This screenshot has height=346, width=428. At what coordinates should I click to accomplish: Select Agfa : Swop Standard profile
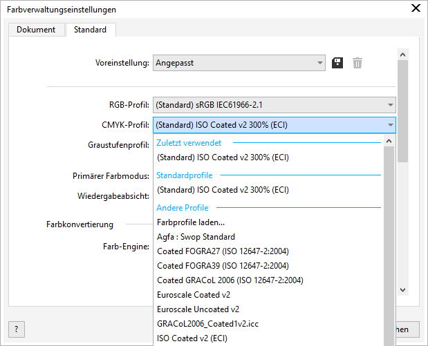(x=196, y=237)
